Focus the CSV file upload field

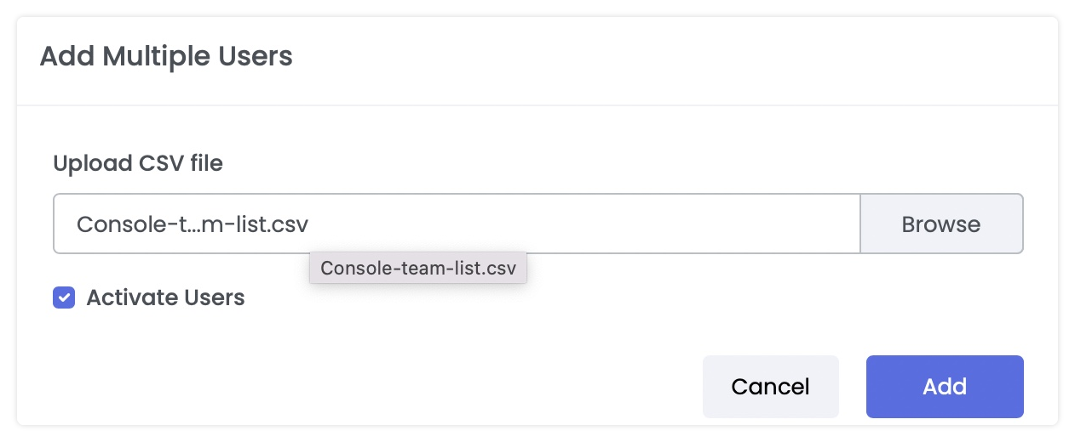(x=457, y=224)
